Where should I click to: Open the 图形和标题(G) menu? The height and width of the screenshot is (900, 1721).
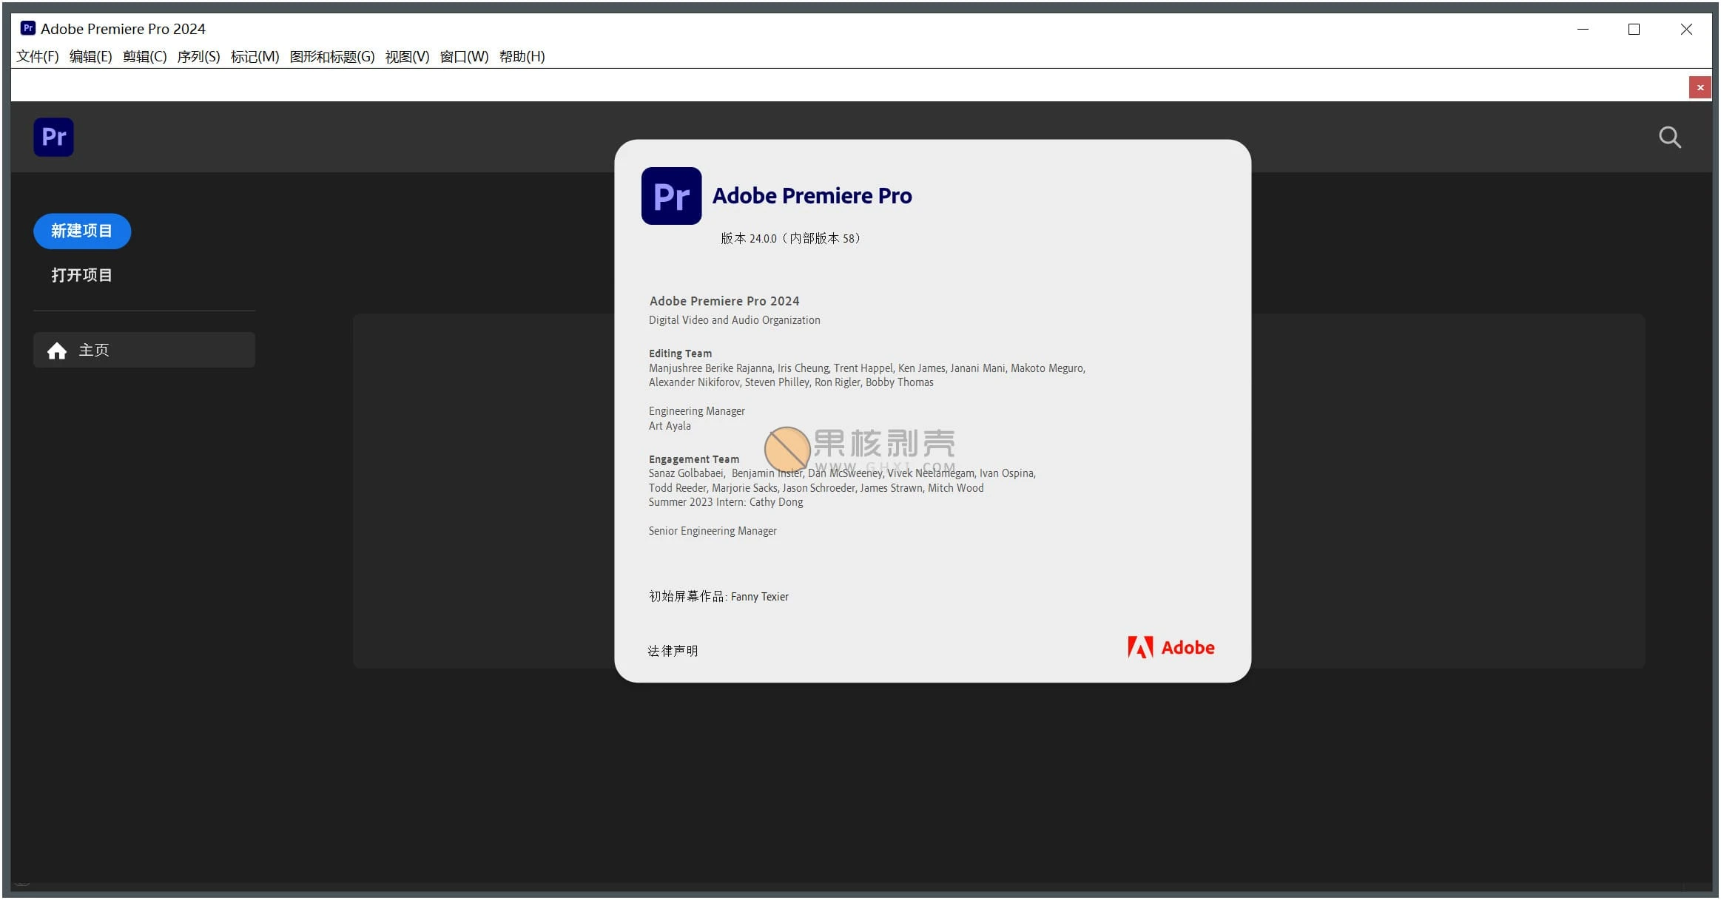click(x=330, y=56)
